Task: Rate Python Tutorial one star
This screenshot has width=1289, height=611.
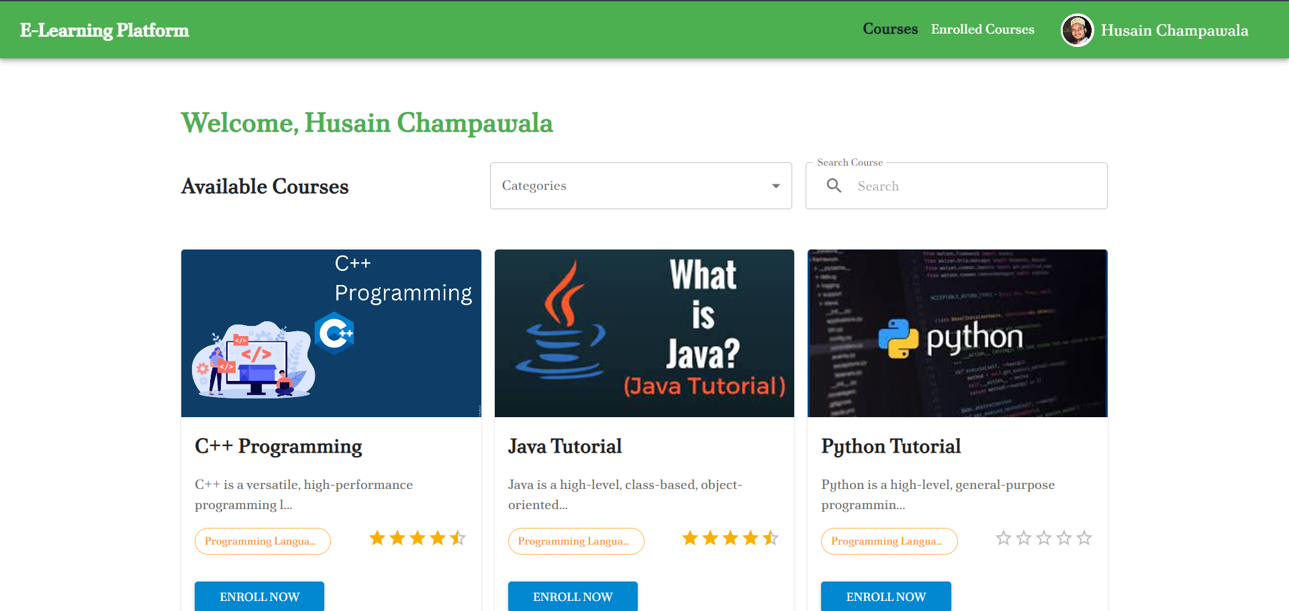Action: [x=1004, y=537]
